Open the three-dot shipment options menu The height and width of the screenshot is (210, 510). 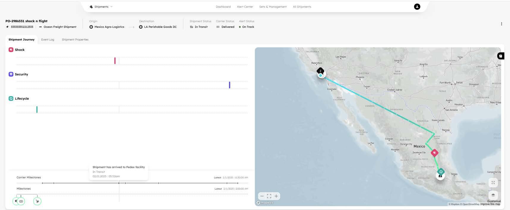(x=501, y=24)
